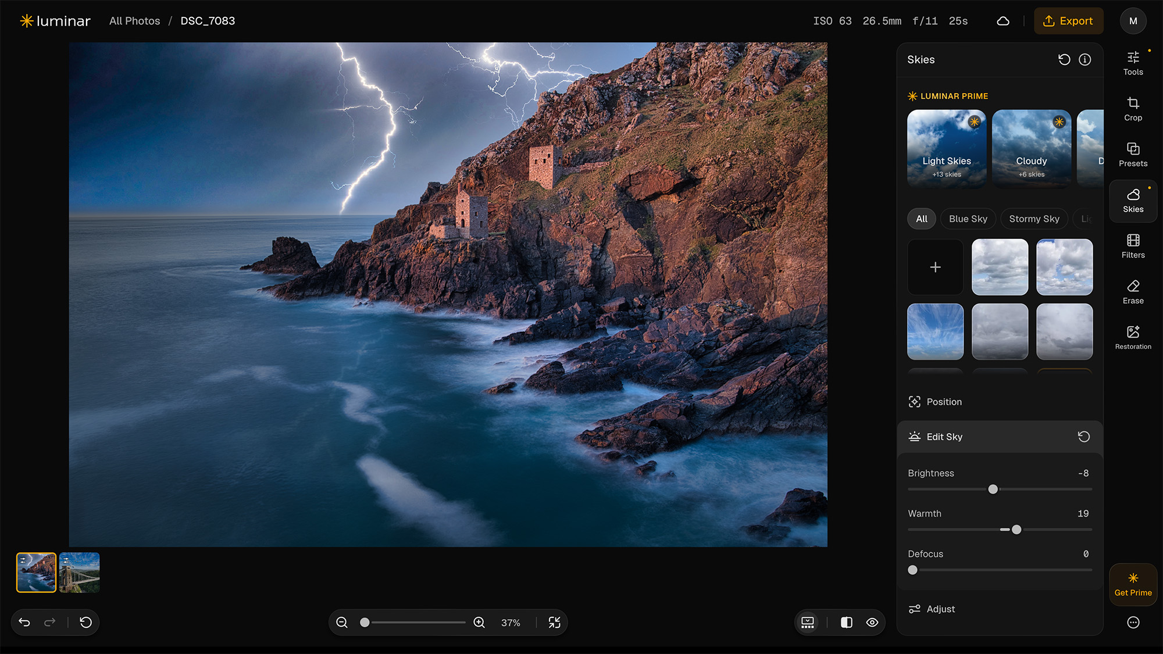Click the cloud sync icon
The width and height of the screenshot is (1163, 654).
click(1003, 21)
